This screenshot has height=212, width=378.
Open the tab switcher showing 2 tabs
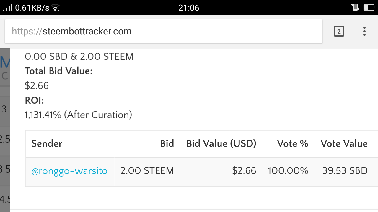pyautogui.click(x=339, y=31)
